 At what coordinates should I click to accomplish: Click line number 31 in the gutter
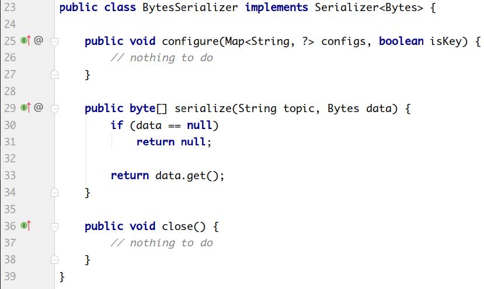click(10, 142)
